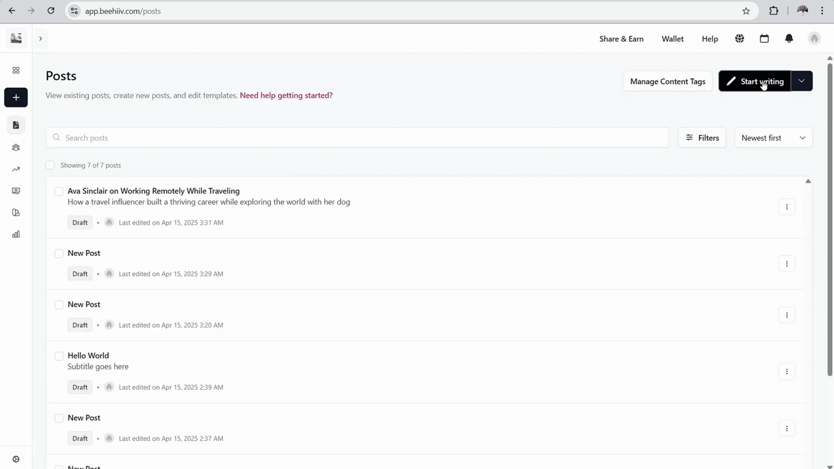Check the New Post 3:20 AM checkbox
Image resolution: width=834 pixels, height=469 pixels.
59,305
